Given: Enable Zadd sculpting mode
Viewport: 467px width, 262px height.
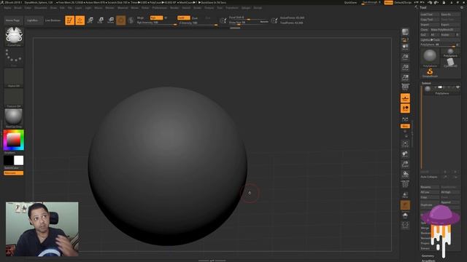Looking at the screenshot, I should 184,17.
